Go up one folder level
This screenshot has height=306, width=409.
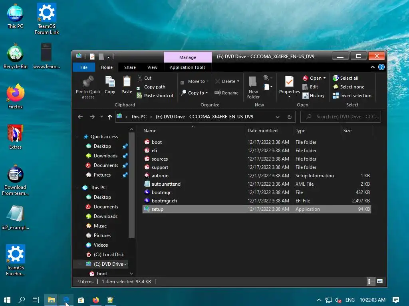[110, 117]
